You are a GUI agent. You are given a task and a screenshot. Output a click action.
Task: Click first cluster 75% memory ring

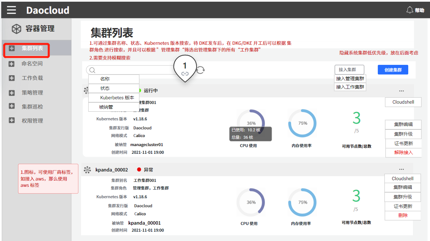click(302, 123)
